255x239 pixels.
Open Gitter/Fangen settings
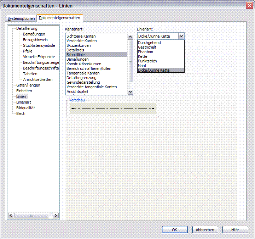[x=28, y=85]
